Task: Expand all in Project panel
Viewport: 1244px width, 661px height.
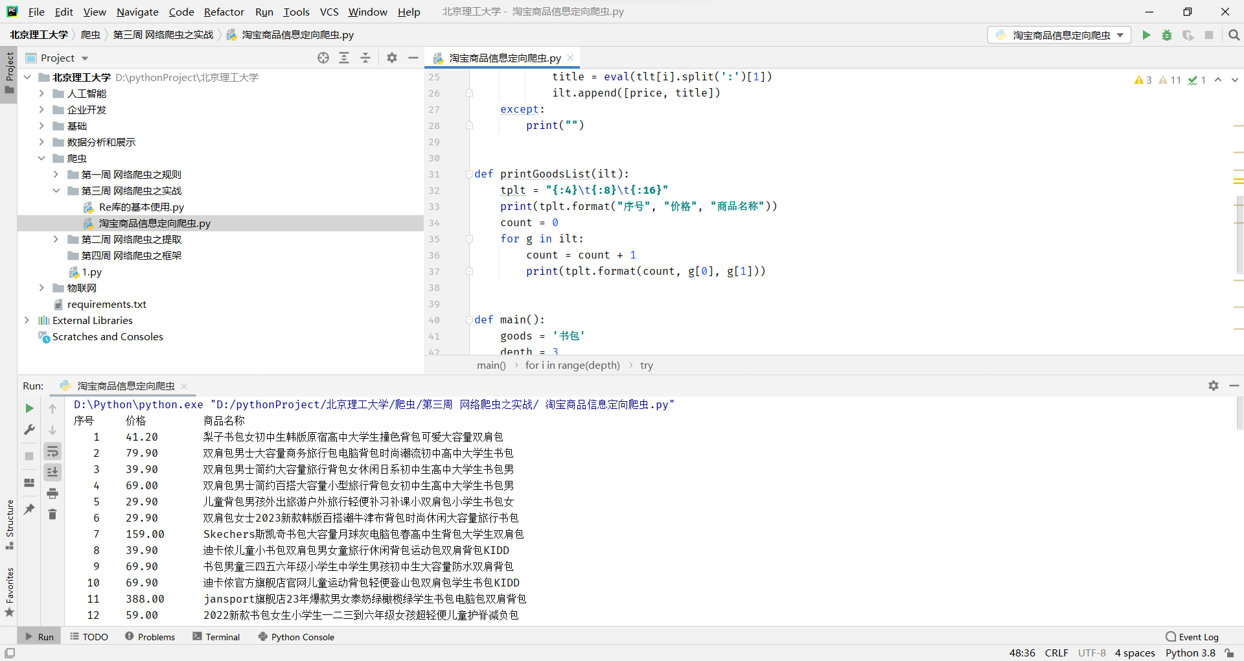Action: pos(344,58)
